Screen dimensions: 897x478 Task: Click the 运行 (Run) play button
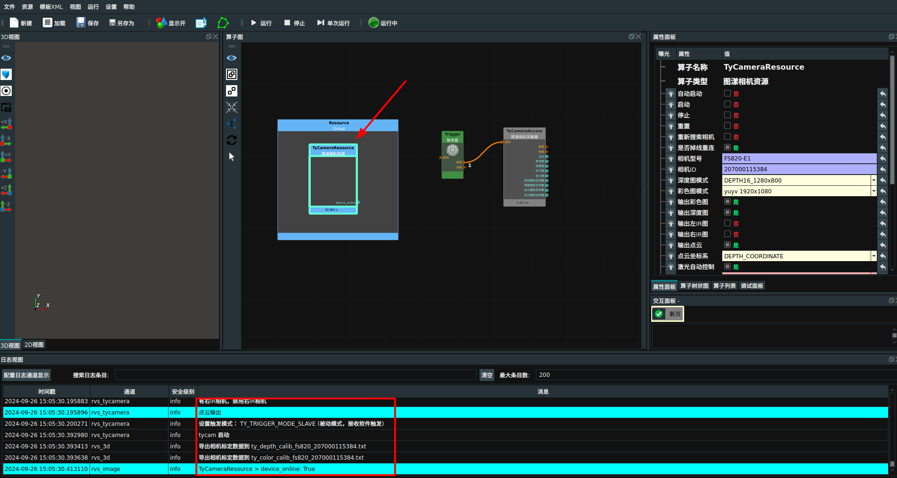[x=261, y=23]
